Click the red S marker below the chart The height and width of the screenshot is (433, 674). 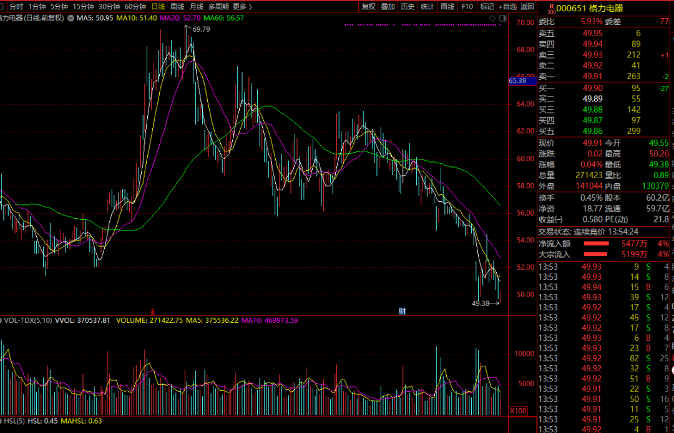pyautogui.click(x=153, y=312)
